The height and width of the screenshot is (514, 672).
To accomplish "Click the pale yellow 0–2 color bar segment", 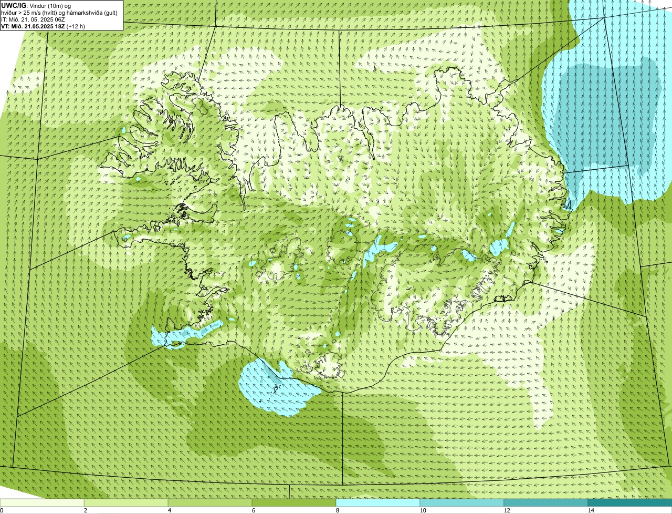I will (42, 503).
